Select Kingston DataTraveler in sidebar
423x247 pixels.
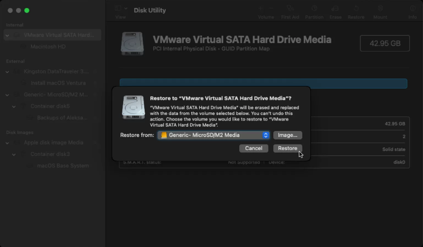[x=53, y=71]
